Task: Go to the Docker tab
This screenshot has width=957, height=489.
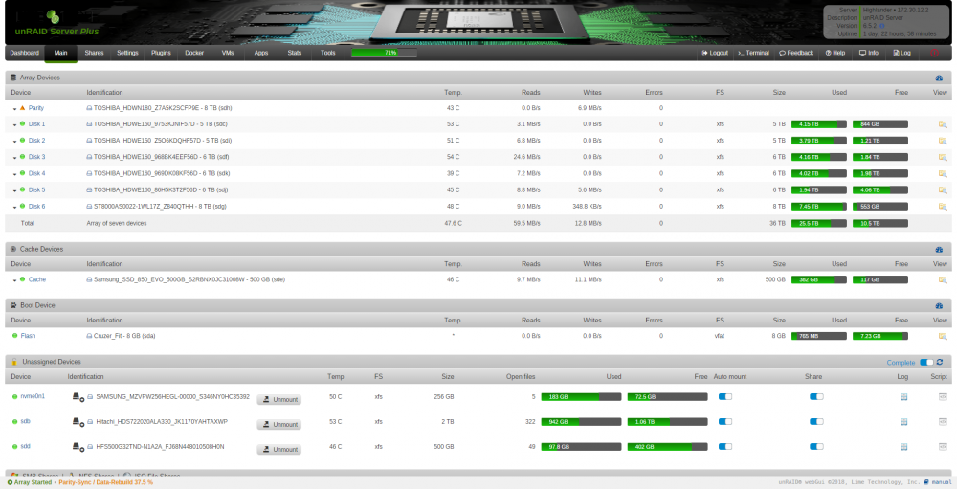Action: click(194, 54)
